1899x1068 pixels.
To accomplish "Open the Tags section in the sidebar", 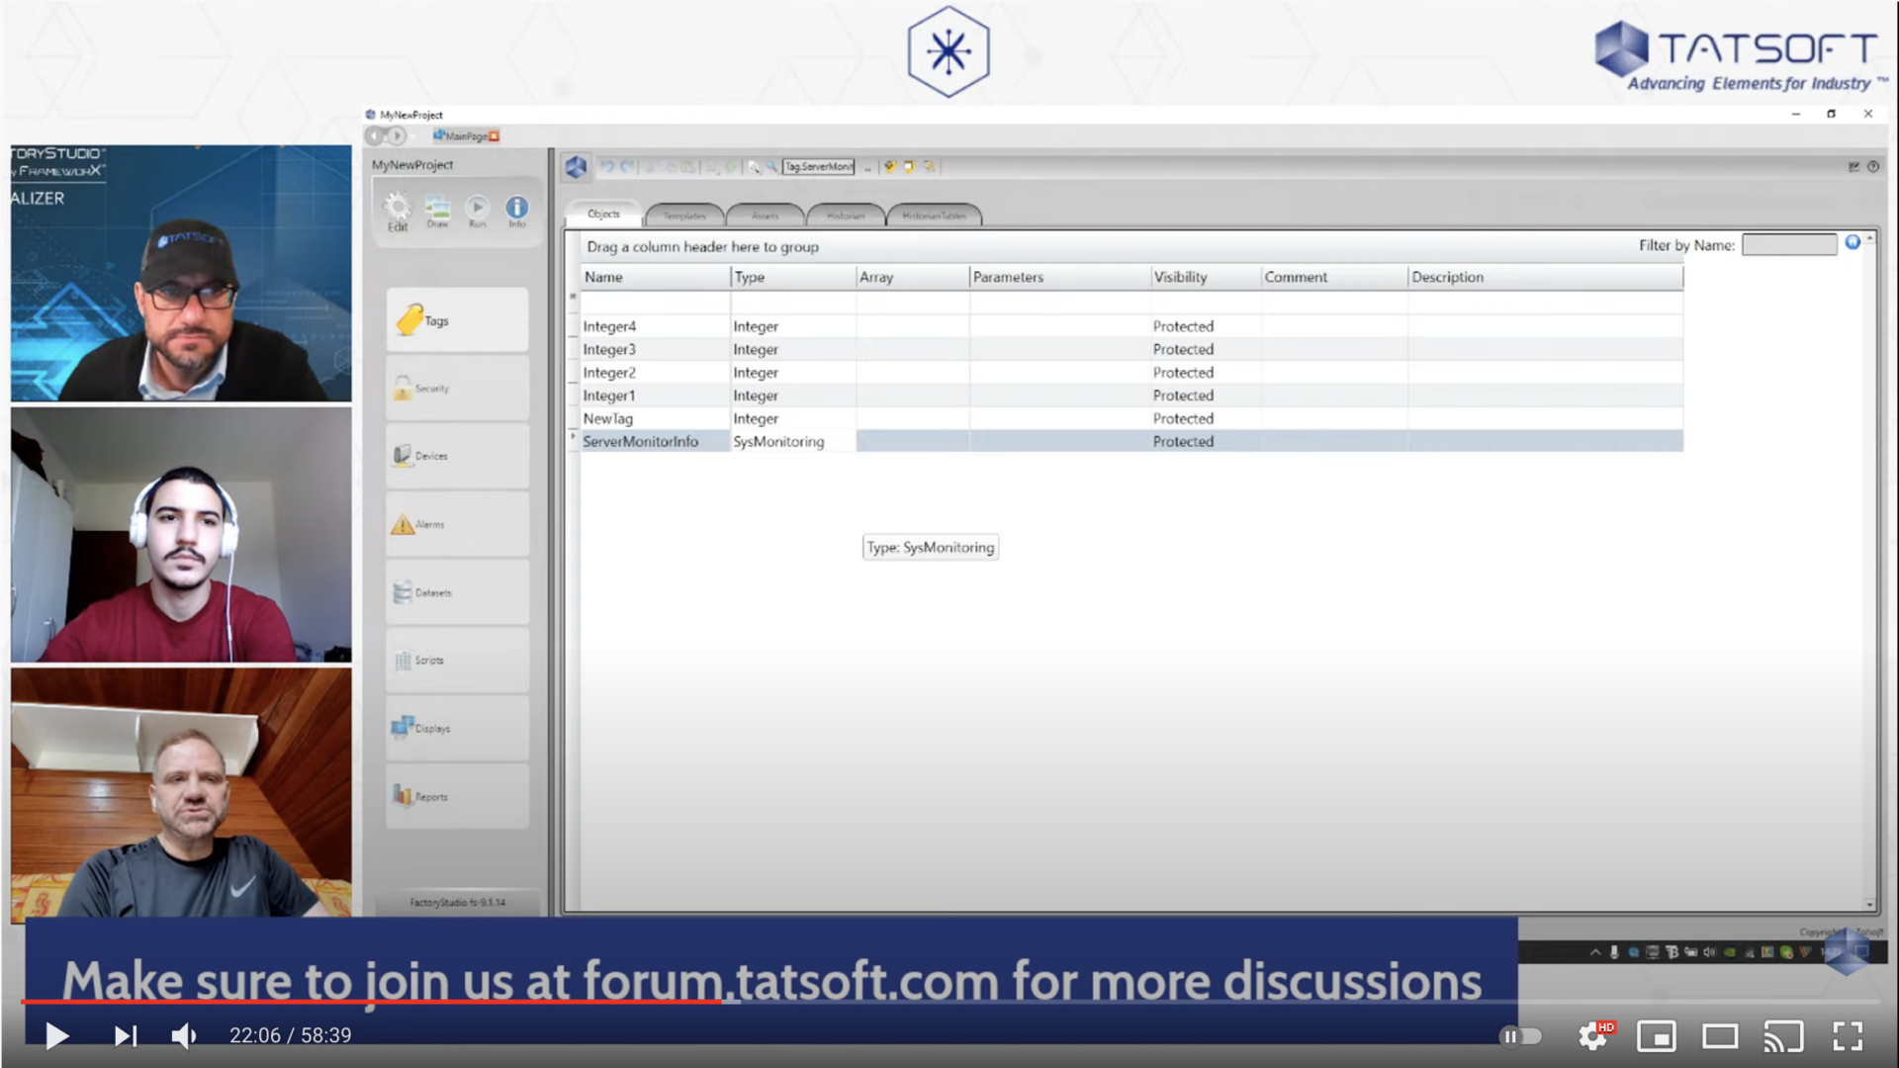I will click(457, 320).
